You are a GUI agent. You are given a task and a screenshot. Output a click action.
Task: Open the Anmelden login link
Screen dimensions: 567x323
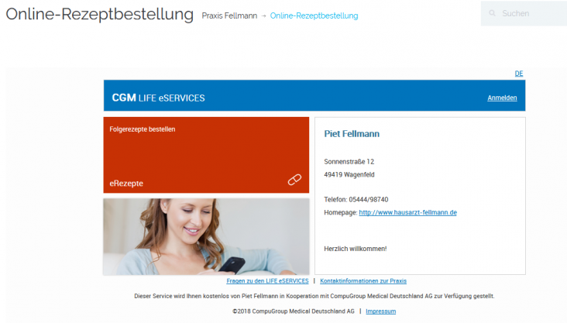pyautogui.click(x=502, y=98)
